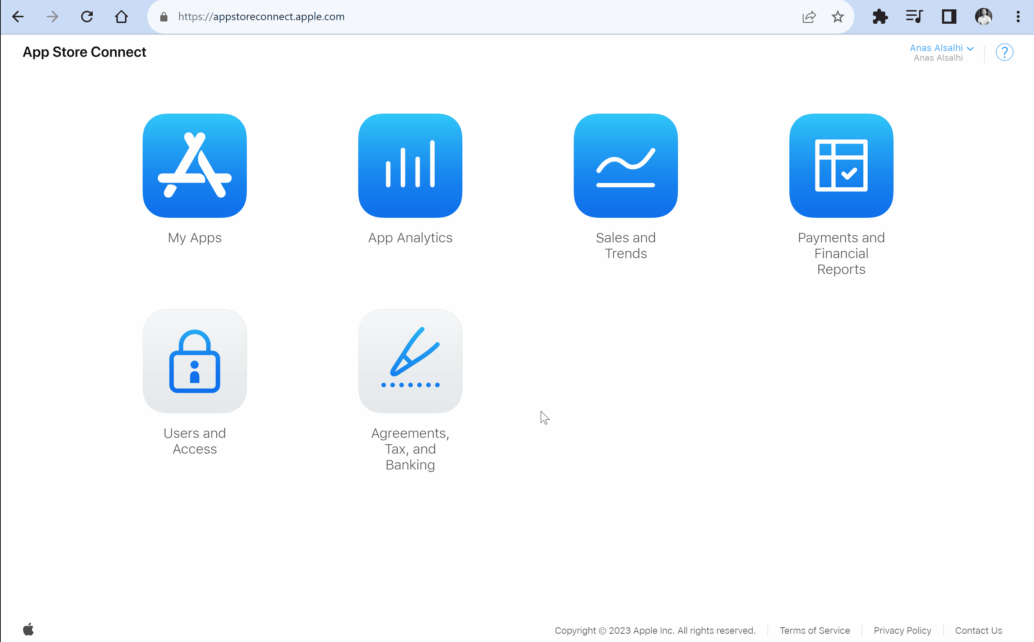Bookmark this page with the star icon
The height and width of the screenshot is (642, 1034).
(x=837, y=17)
